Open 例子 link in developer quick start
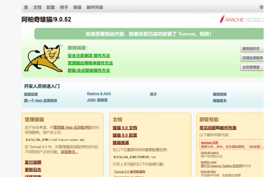The height and width of the screenshot is (177, 264). coord(153,94)
